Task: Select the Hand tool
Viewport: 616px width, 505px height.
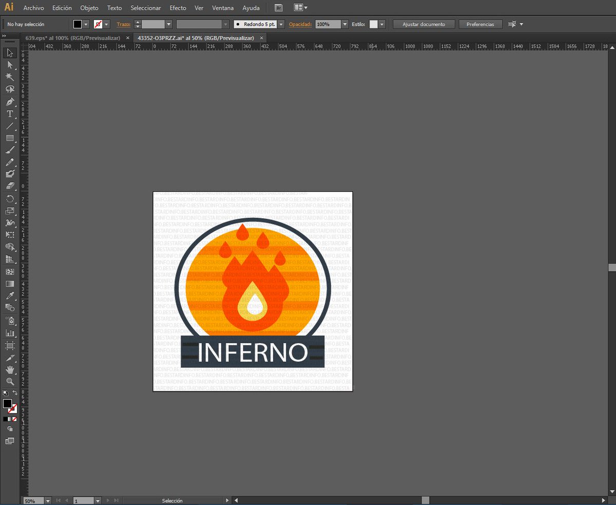Action: 9,369
